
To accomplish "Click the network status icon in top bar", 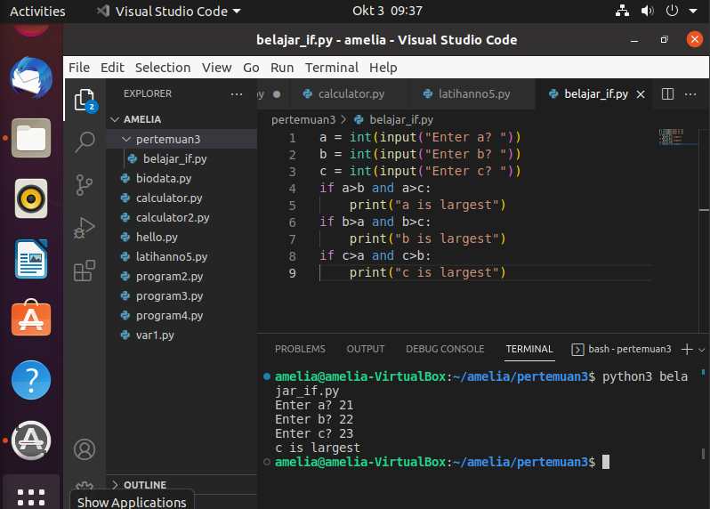I will tap(622, 11).
